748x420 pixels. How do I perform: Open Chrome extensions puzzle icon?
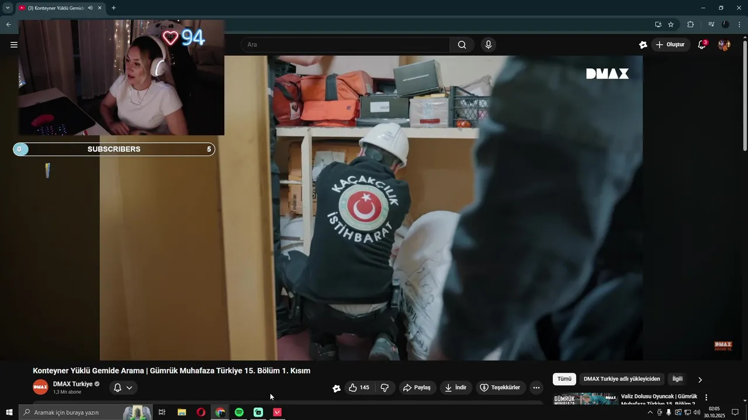(x=690, y=24)
